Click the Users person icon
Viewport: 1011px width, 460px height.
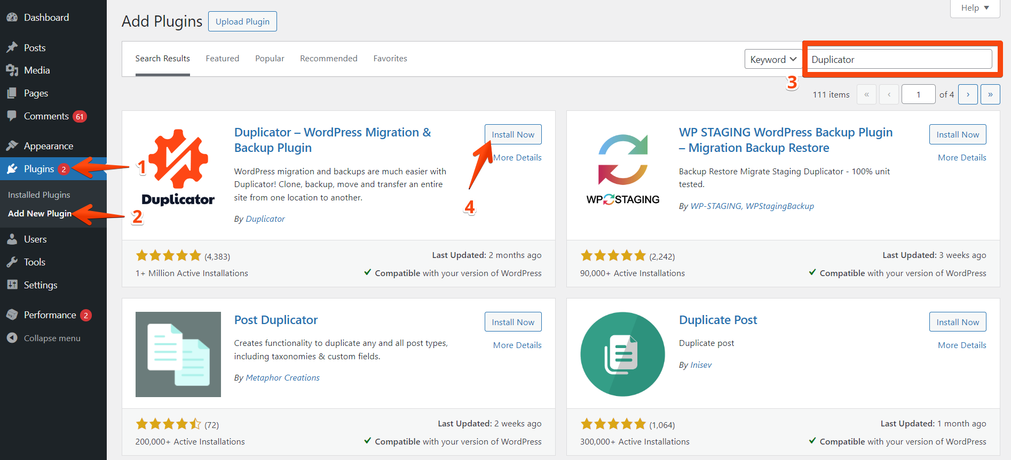(12, 239)
